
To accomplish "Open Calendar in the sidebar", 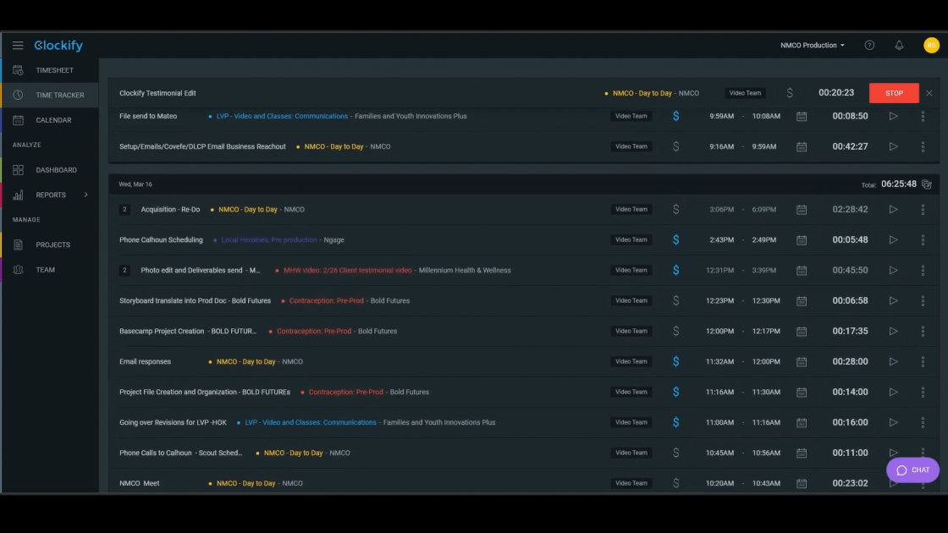I will (x=50, y=120).
